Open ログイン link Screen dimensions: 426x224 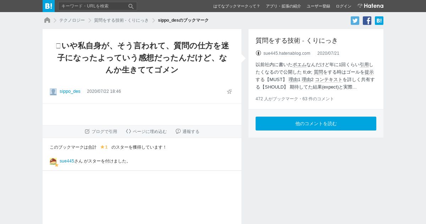pos(344,6)
